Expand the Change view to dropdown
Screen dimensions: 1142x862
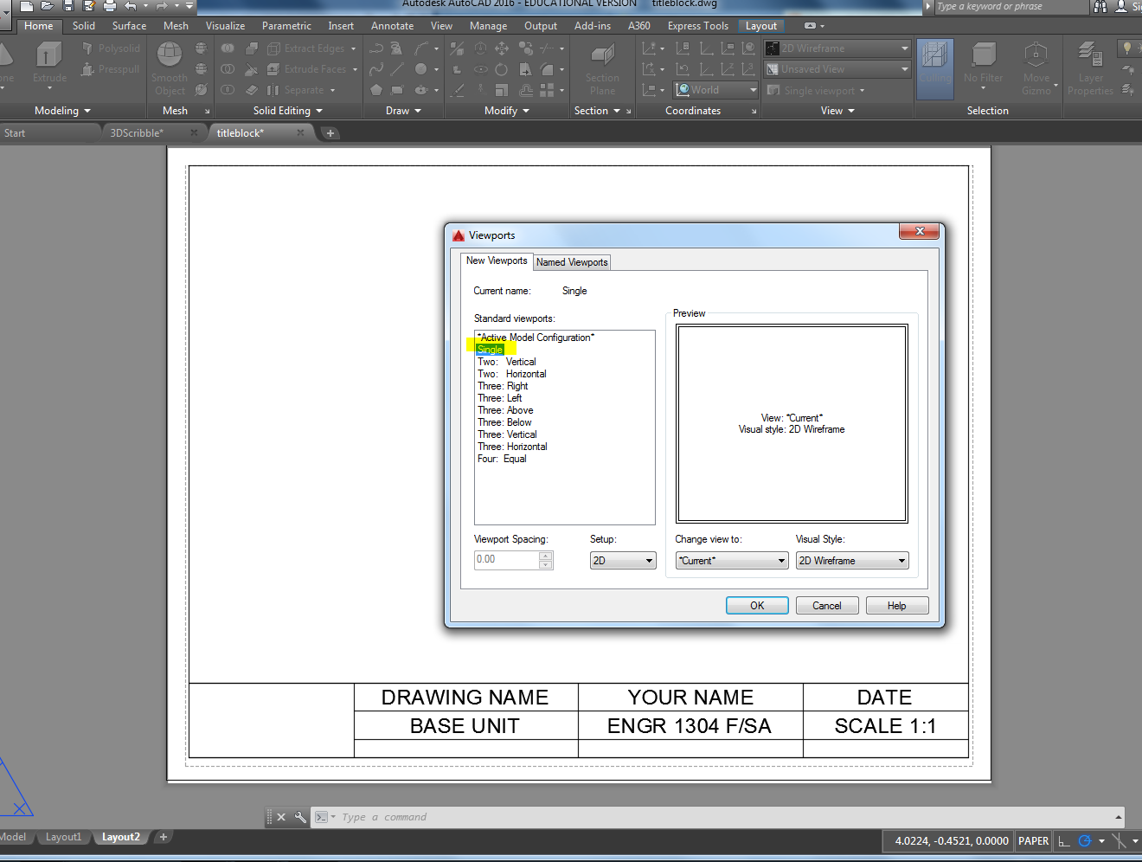click(x=731, y=560)
